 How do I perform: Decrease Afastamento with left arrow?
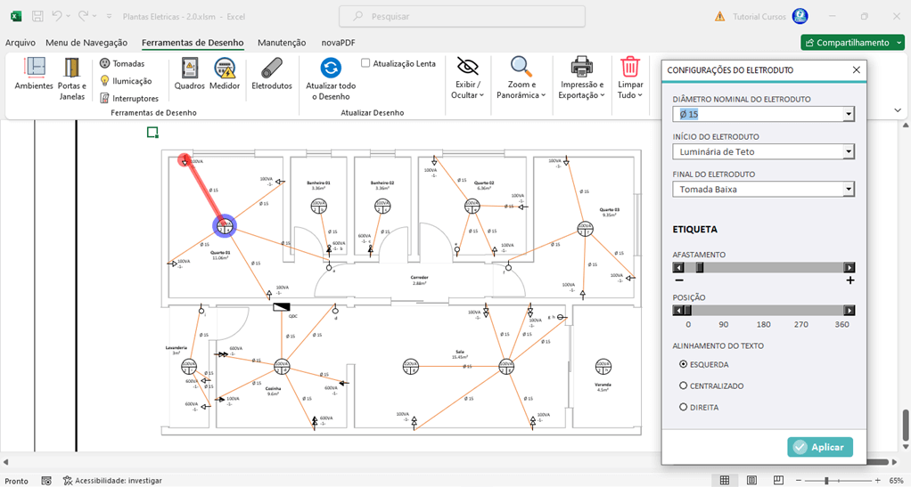(x=678, y=268)
